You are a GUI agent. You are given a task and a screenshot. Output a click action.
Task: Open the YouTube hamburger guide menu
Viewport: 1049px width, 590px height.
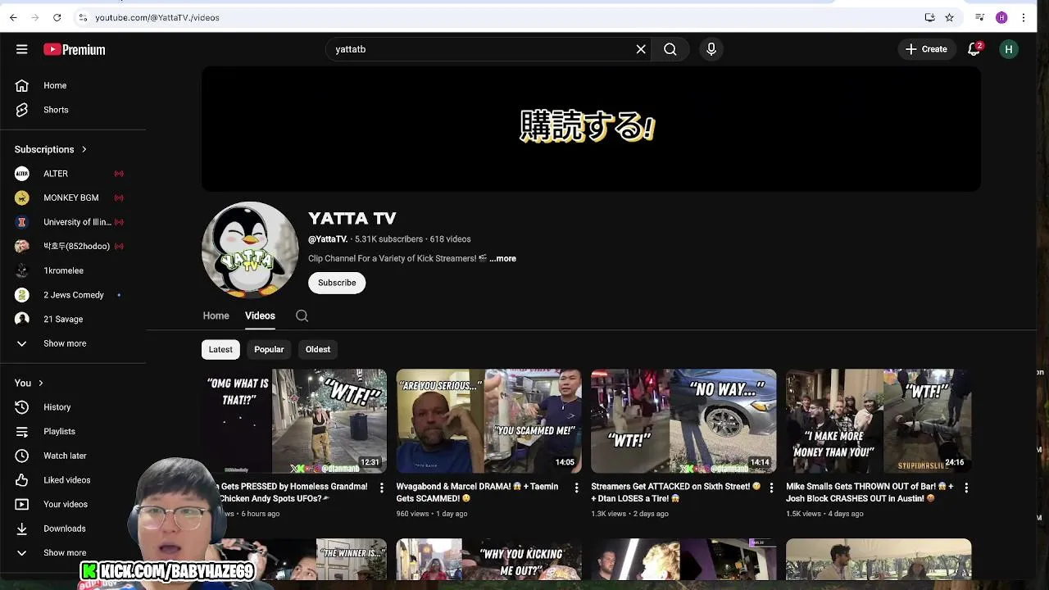22,49
